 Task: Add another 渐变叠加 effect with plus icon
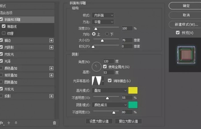[51, 75]
